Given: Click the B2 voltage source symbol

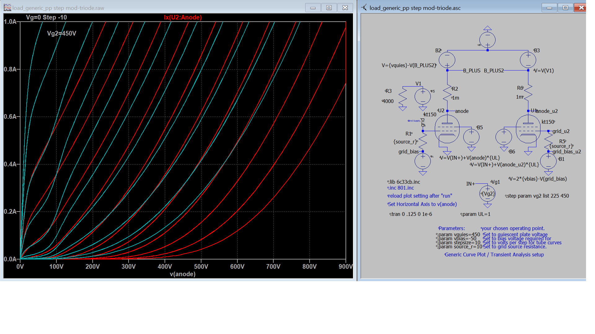Looking at the screenshot, I should click(x=447, y=60).
